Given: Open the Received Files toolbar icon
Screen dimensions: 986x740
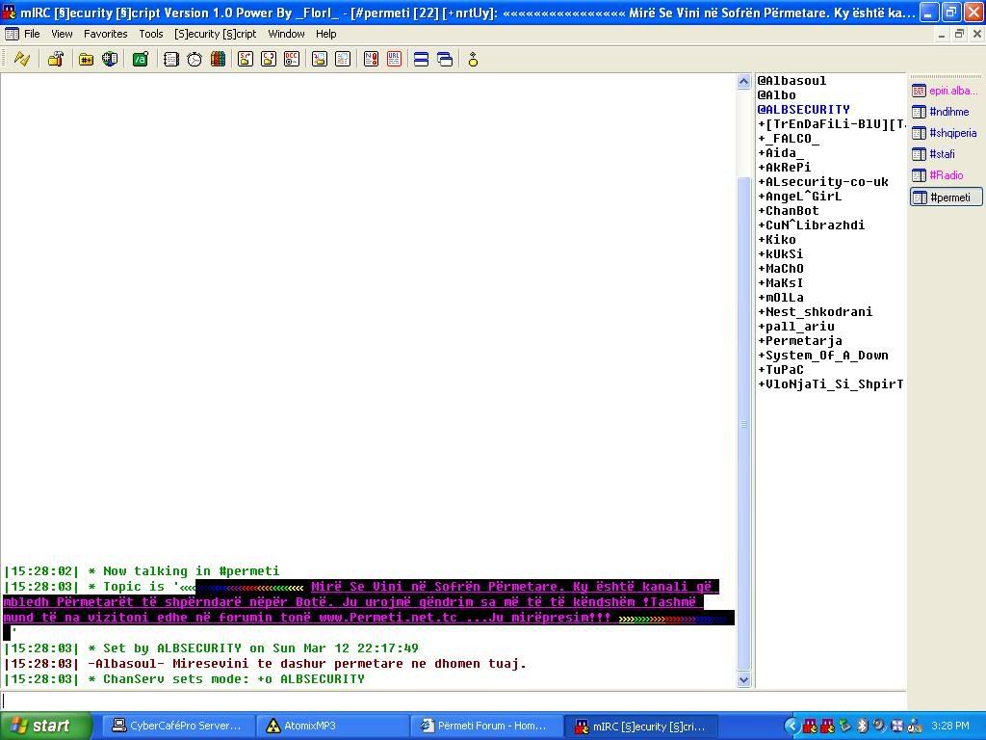Looking at the screenshot, I should tap(320, 59).
